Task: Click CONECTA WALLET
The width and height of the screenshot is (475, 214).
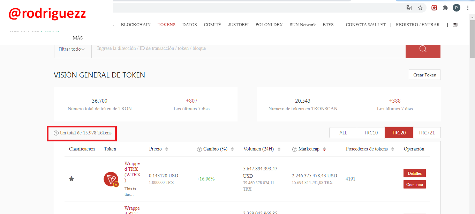Action: pyautogui.click(x=366, y=25)
